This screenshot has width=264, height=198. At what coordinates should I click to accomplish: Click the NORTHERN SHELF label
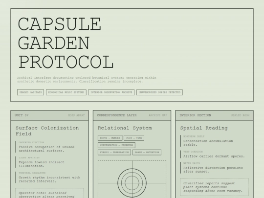(x=194, y=136)
